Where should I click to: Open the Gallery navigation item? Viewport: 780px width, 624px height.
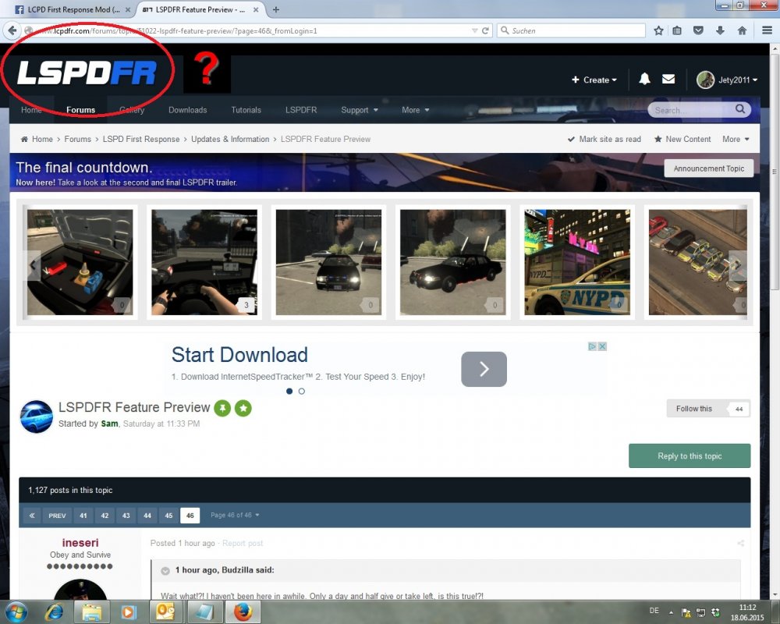pos(132,110)
